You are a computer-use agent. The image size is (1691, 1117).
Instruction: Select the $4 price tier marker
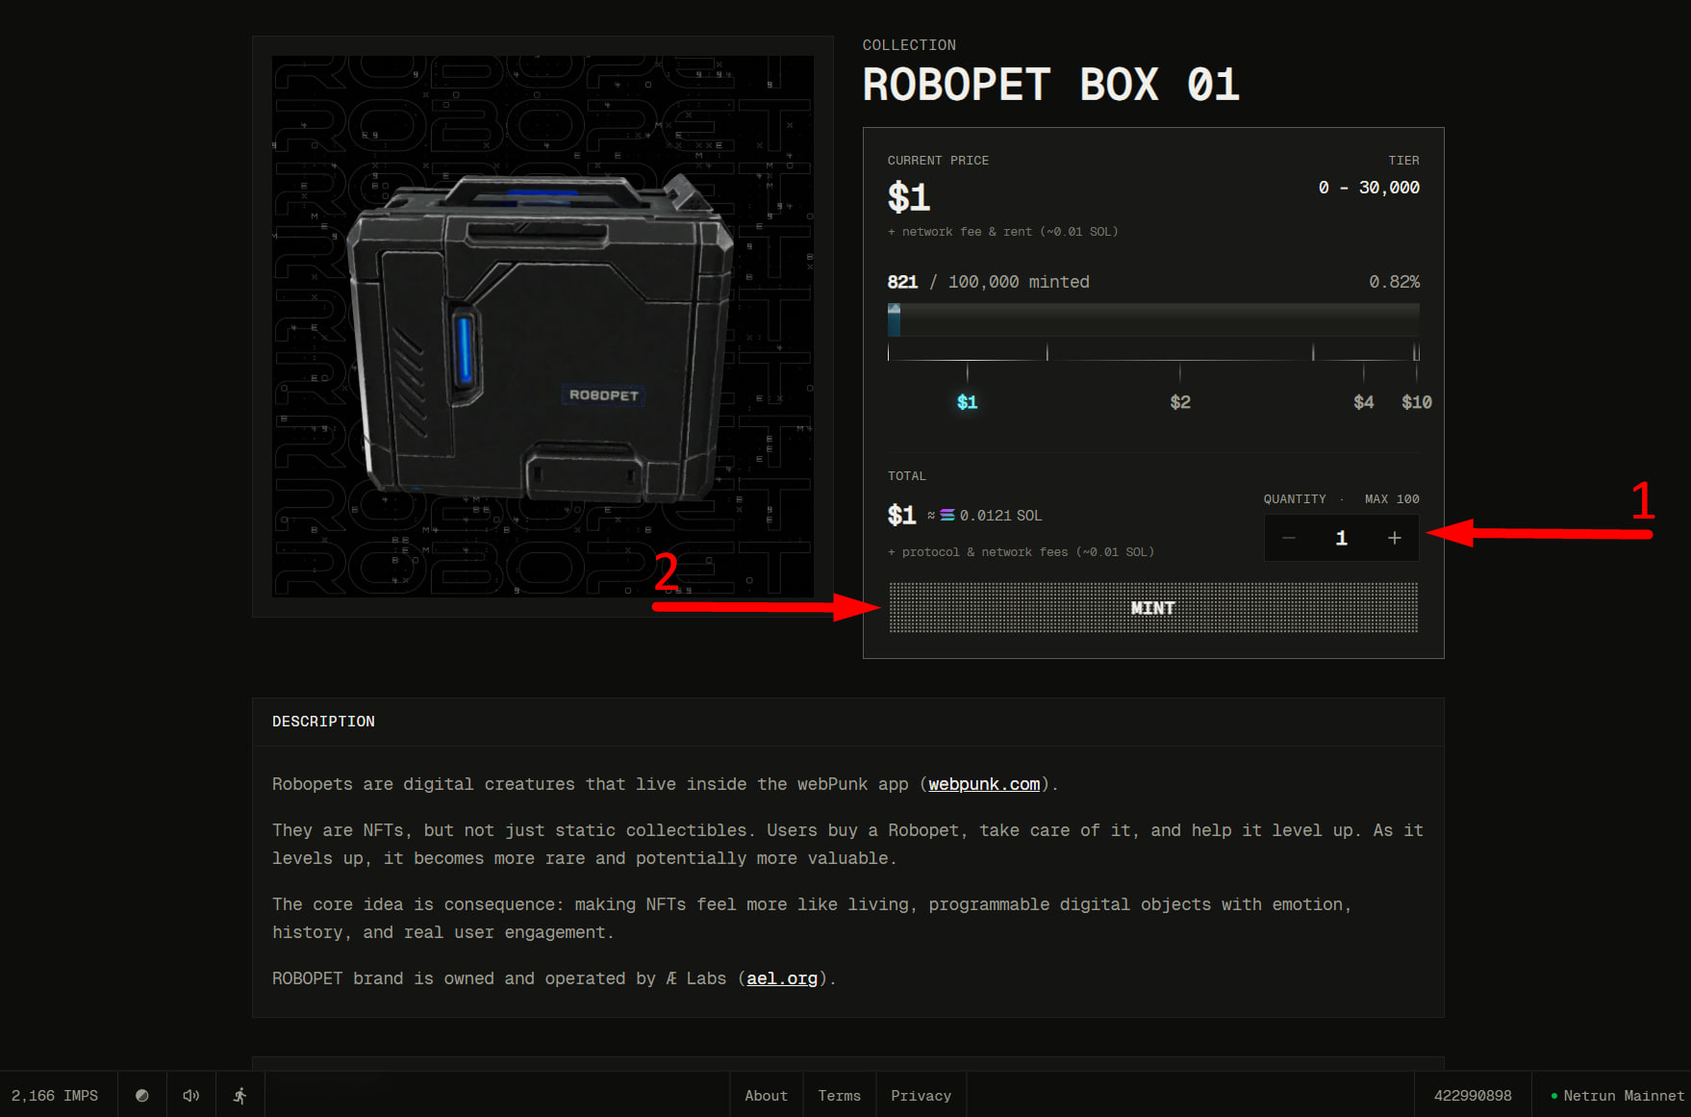pos(1363,402)
